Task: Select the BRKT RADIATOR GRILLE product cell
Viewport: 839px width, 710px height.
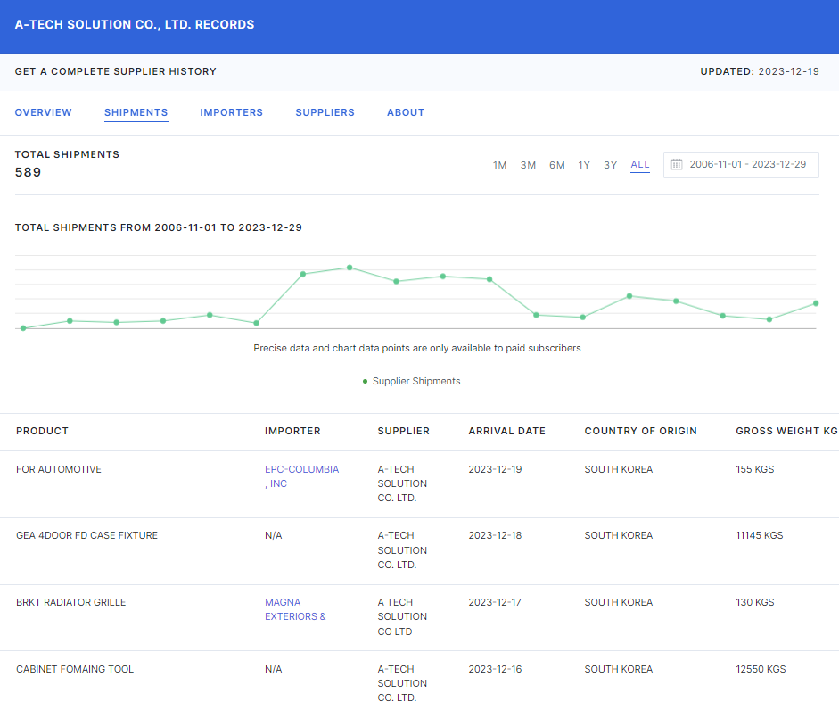Action: (x=71, y=602)
